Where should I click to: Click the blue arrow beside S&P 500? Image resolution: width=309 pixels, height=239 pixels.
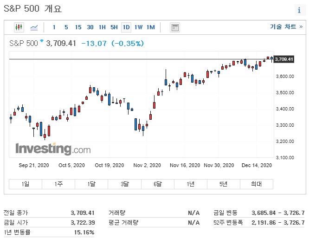click(x=42, y=41)
